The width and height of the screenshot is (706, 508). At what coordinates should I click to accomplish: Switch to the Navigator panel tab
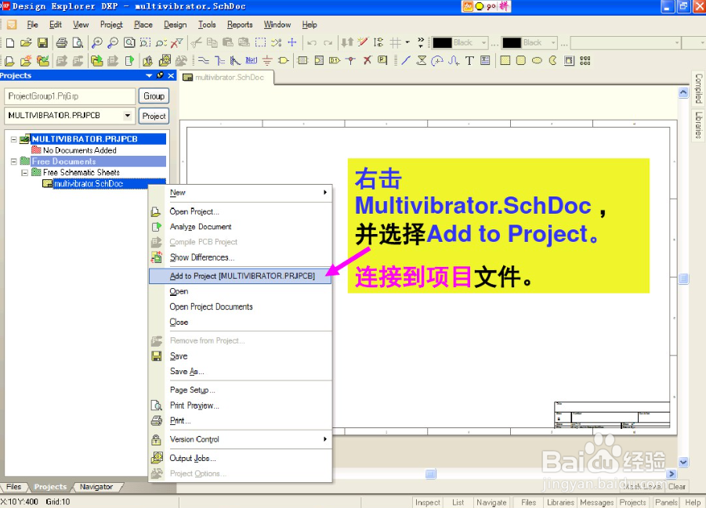pyautogui.click(x=96, y=487)
